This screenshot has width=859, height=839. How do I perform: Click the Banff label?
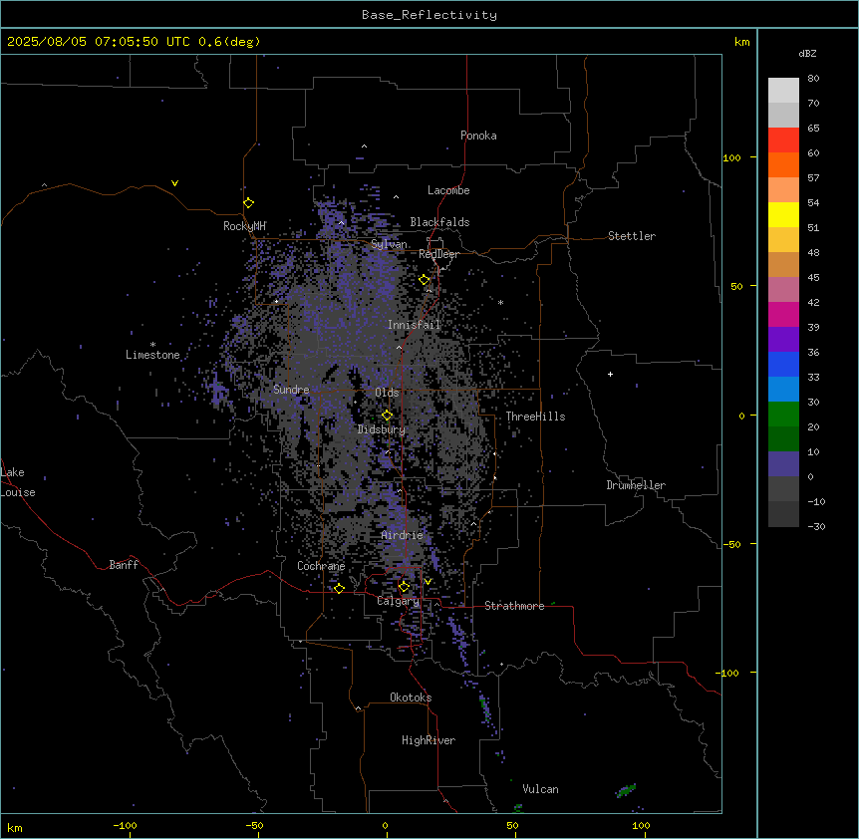point(124,565)
